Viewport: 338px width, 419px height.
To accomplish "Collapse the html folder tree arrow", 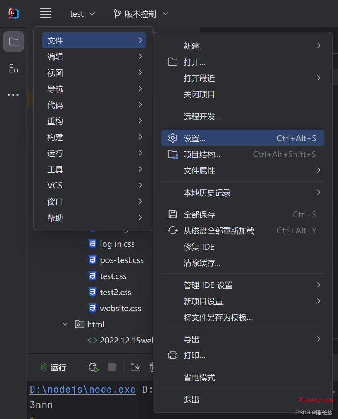I will 65,324.
